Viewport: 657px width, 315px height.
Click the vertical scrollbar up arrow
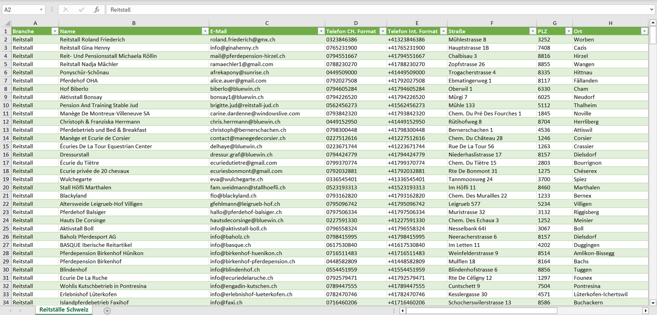(x=653, y=23)
